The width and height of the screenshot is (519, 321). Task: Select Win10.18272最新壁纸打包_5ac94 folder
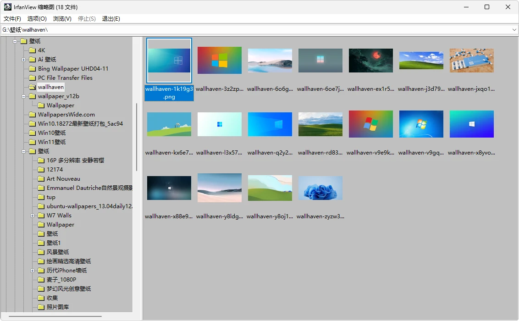(80, 124)
